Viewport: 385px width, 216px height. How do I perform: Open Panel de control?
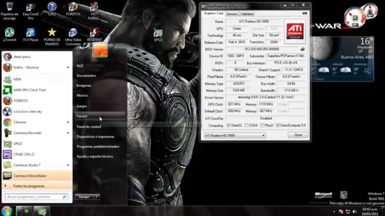point(89,127)
